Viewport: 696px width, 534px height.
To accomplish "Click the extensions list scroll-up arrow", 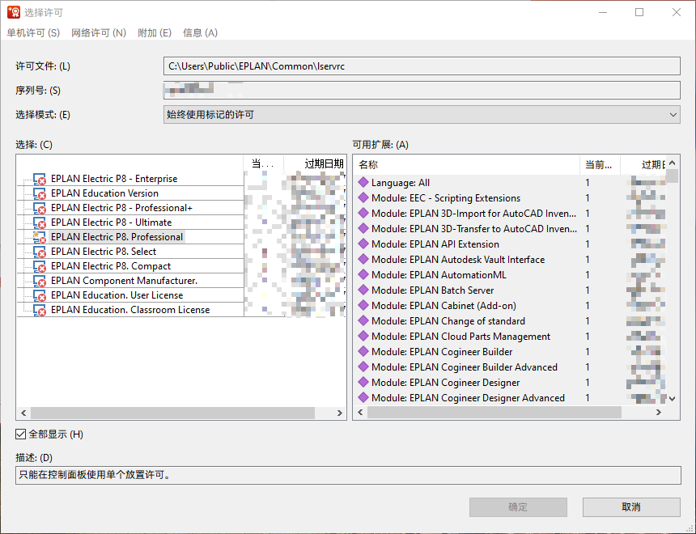I will (672, 163).
